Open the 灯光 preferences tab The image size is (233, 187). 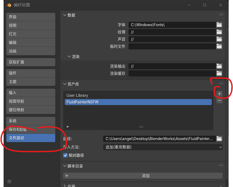31,34
